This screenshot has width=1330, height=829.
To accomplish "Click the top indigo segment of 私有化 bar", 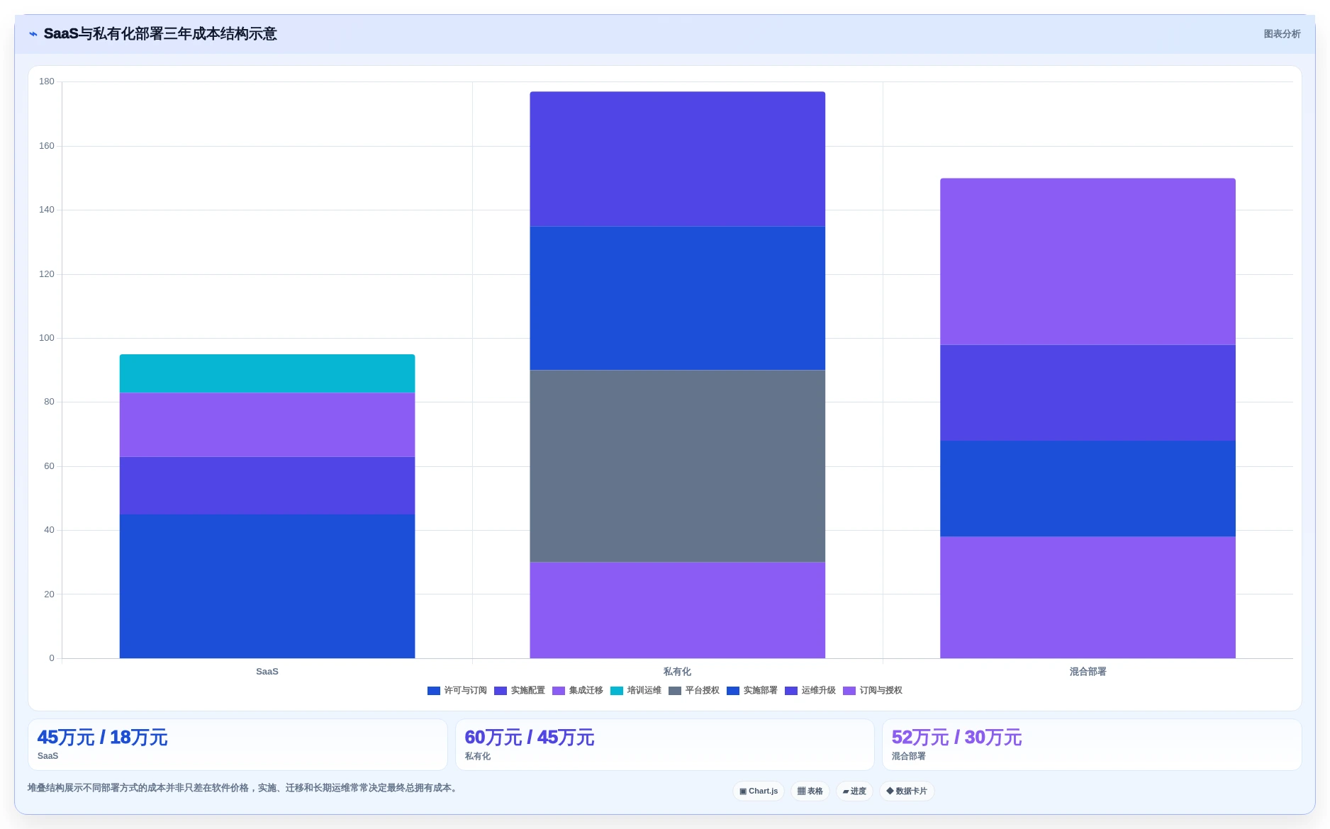I will [x=677, y=159].
